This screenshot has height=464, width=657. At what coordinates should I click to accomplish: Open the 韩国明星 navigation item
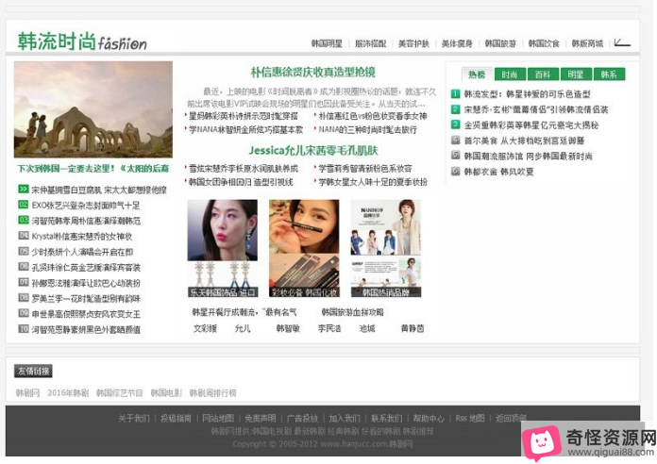coord(327,43)
